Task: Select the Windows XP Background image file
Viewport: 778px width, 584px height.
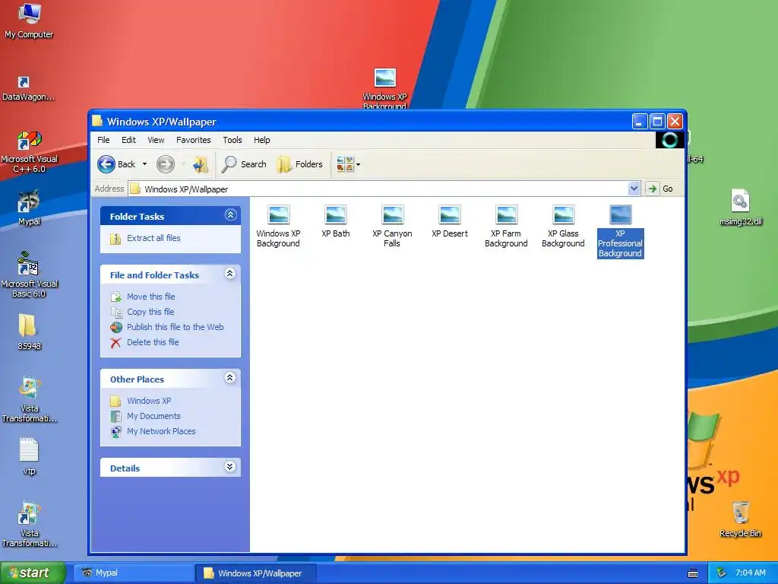Action: tap(278, 226)
